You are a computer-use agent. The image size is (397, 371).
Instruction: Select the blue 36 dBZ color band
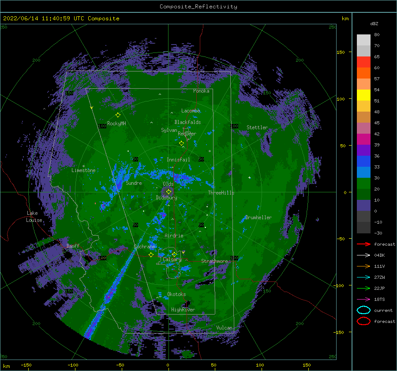click(363, 161)
